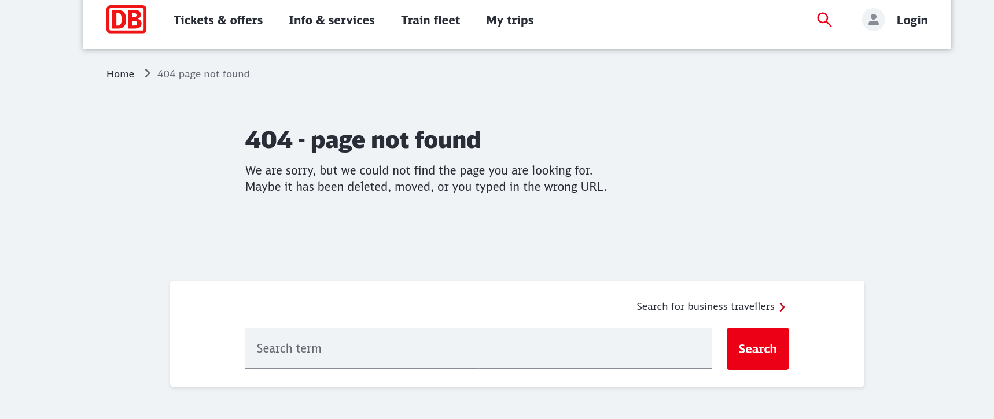The width and height of the screenshot is (994, 419).
Task: Focus the Search term input field
Action: 478,348
